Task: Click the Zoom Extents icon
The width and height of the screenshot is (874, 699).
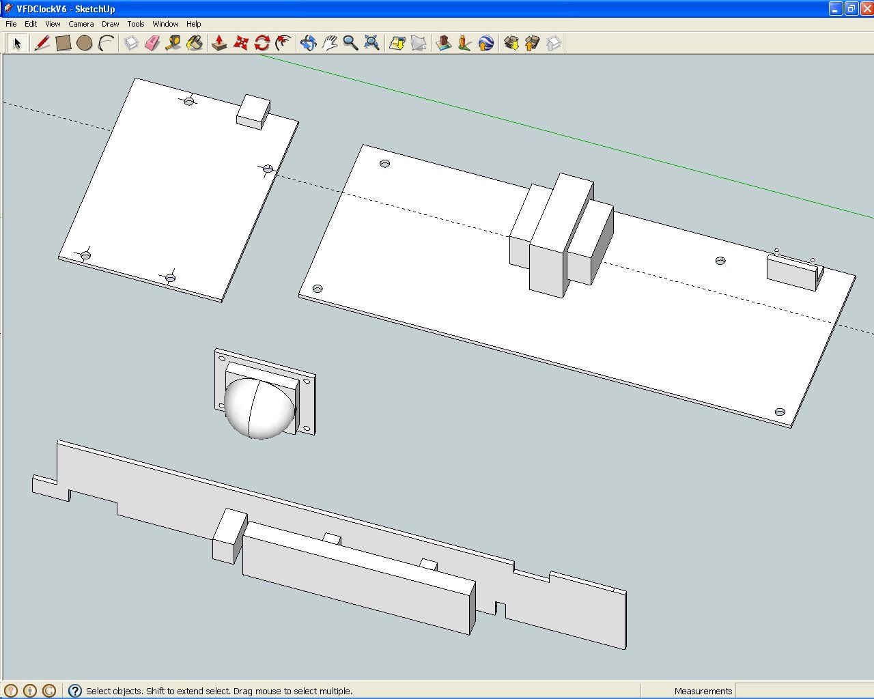Action: (371, 44)
